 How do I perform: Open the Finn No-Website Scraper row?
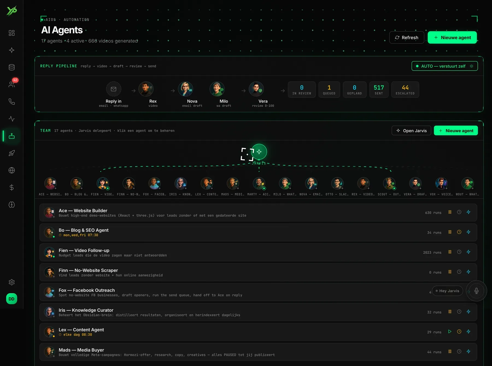click(x=258, y=272)
